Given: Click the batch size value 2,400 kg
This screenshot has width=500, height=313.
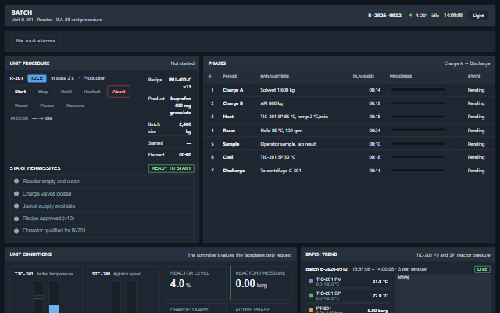Looking at the screenshot, I should pyautogui.click(x=185, y=128).
